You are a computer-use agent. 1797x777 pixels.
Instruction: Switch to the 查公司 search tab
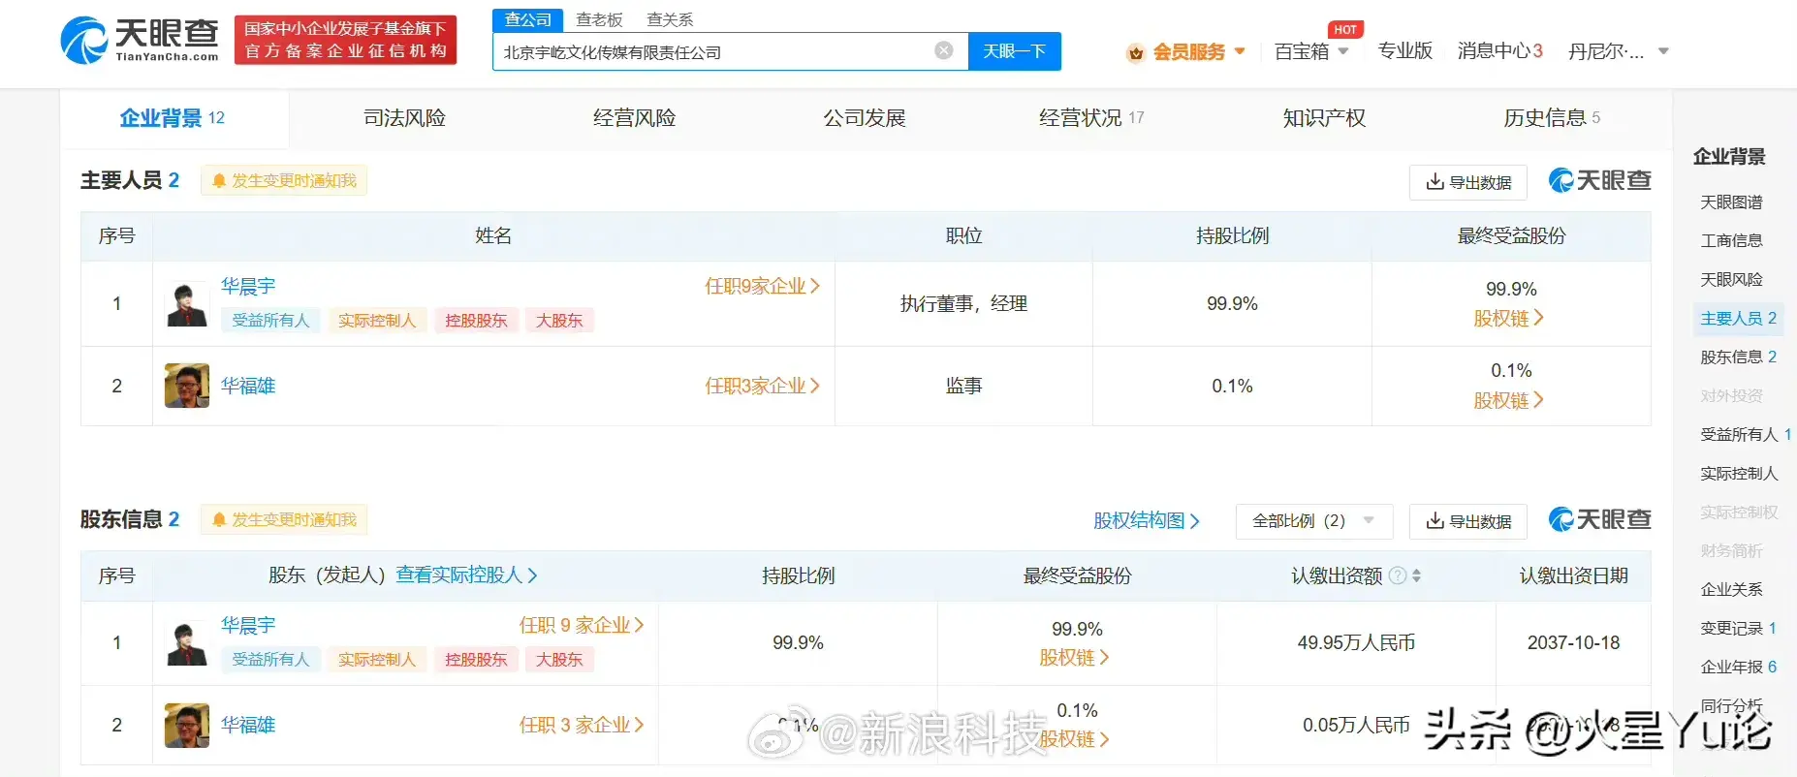pyautogui.click(x=527, y=19)
